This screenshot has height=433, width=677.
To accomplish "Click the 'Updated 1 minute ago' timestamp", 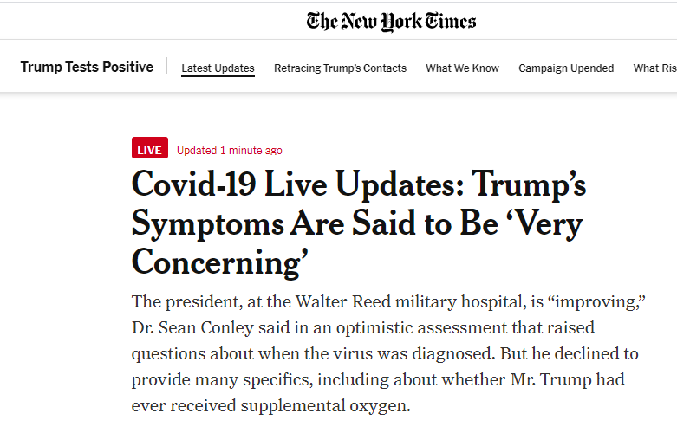I will tap(229, 151).
